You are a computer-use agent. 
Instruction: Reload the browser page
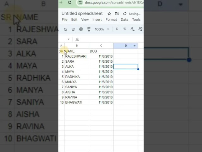tap(70, 2)
